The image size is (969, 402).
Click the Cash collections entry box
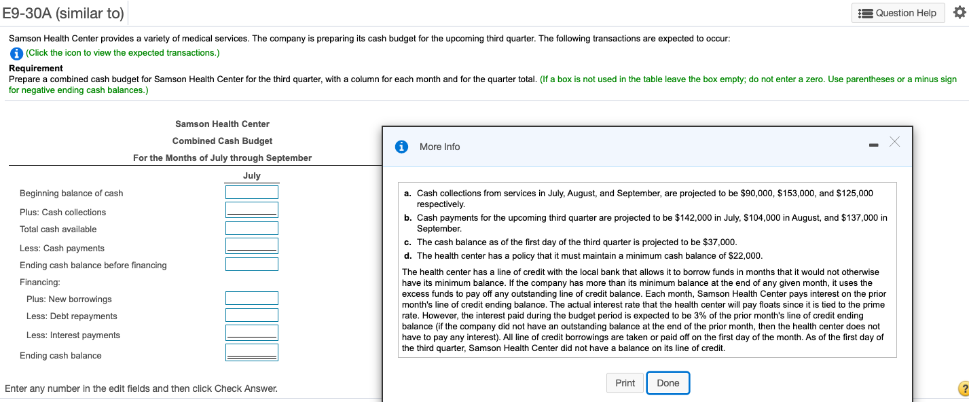pos(252,209)
